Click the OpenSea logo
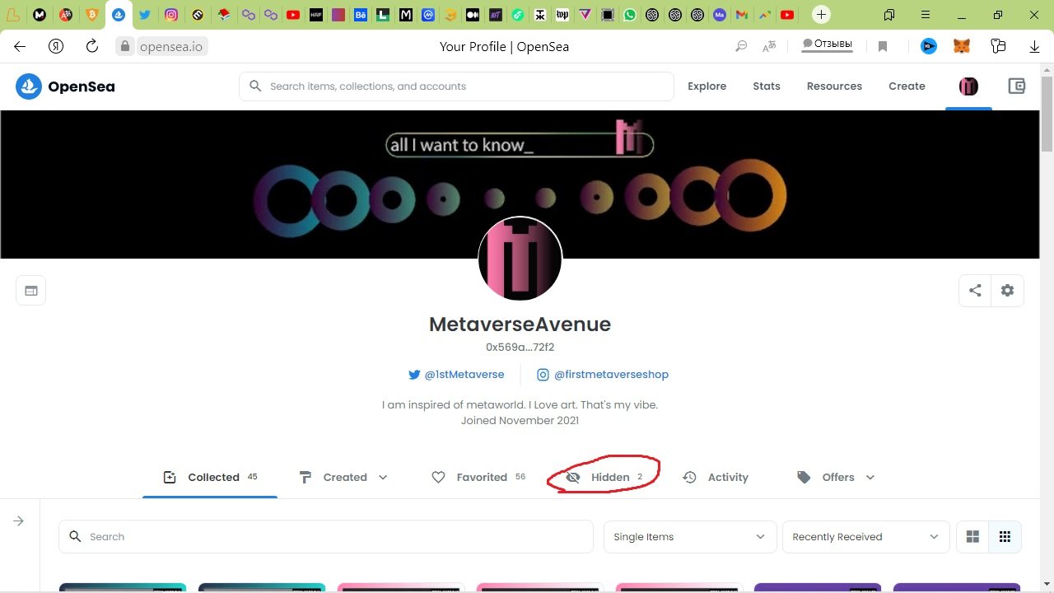This screenshot has height=593, width=1054. 65,86
